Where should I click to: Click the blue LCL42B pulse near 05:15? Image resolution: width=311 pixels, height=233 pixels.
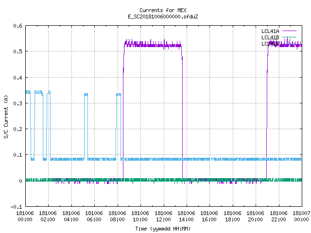click(86, 95)
